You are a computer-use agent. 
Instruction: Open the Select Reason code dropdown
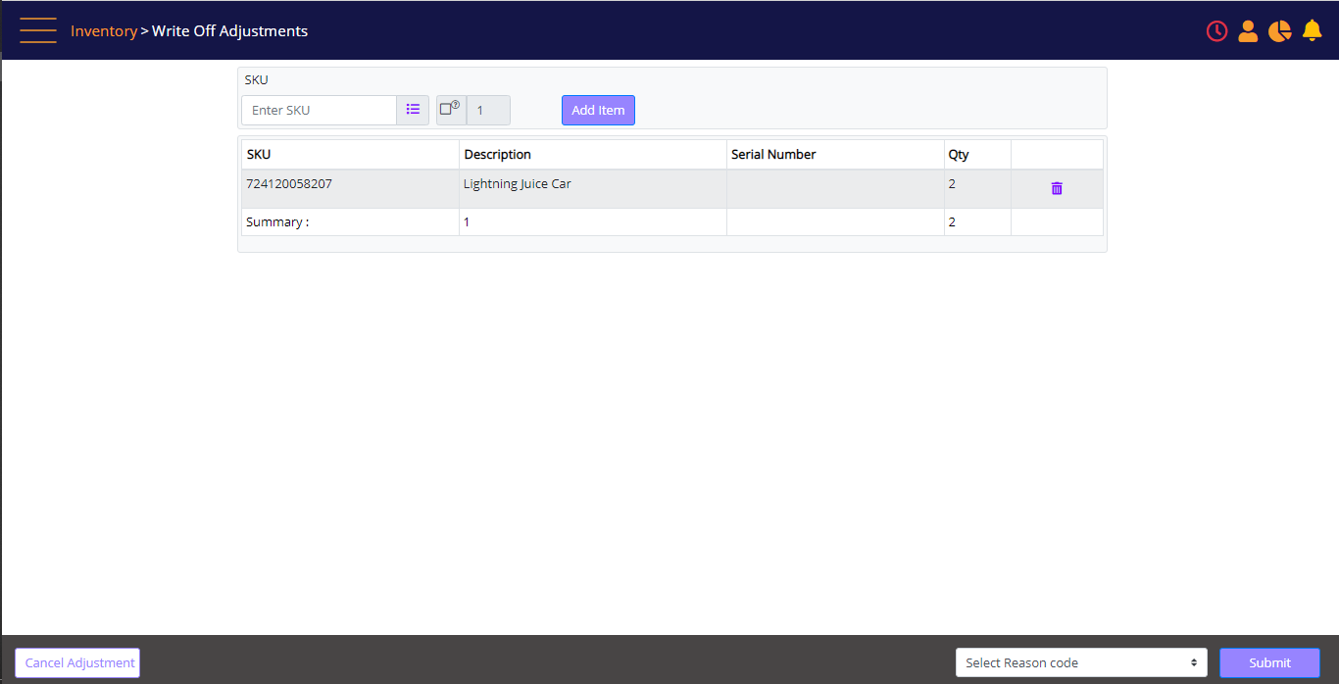1081,662
